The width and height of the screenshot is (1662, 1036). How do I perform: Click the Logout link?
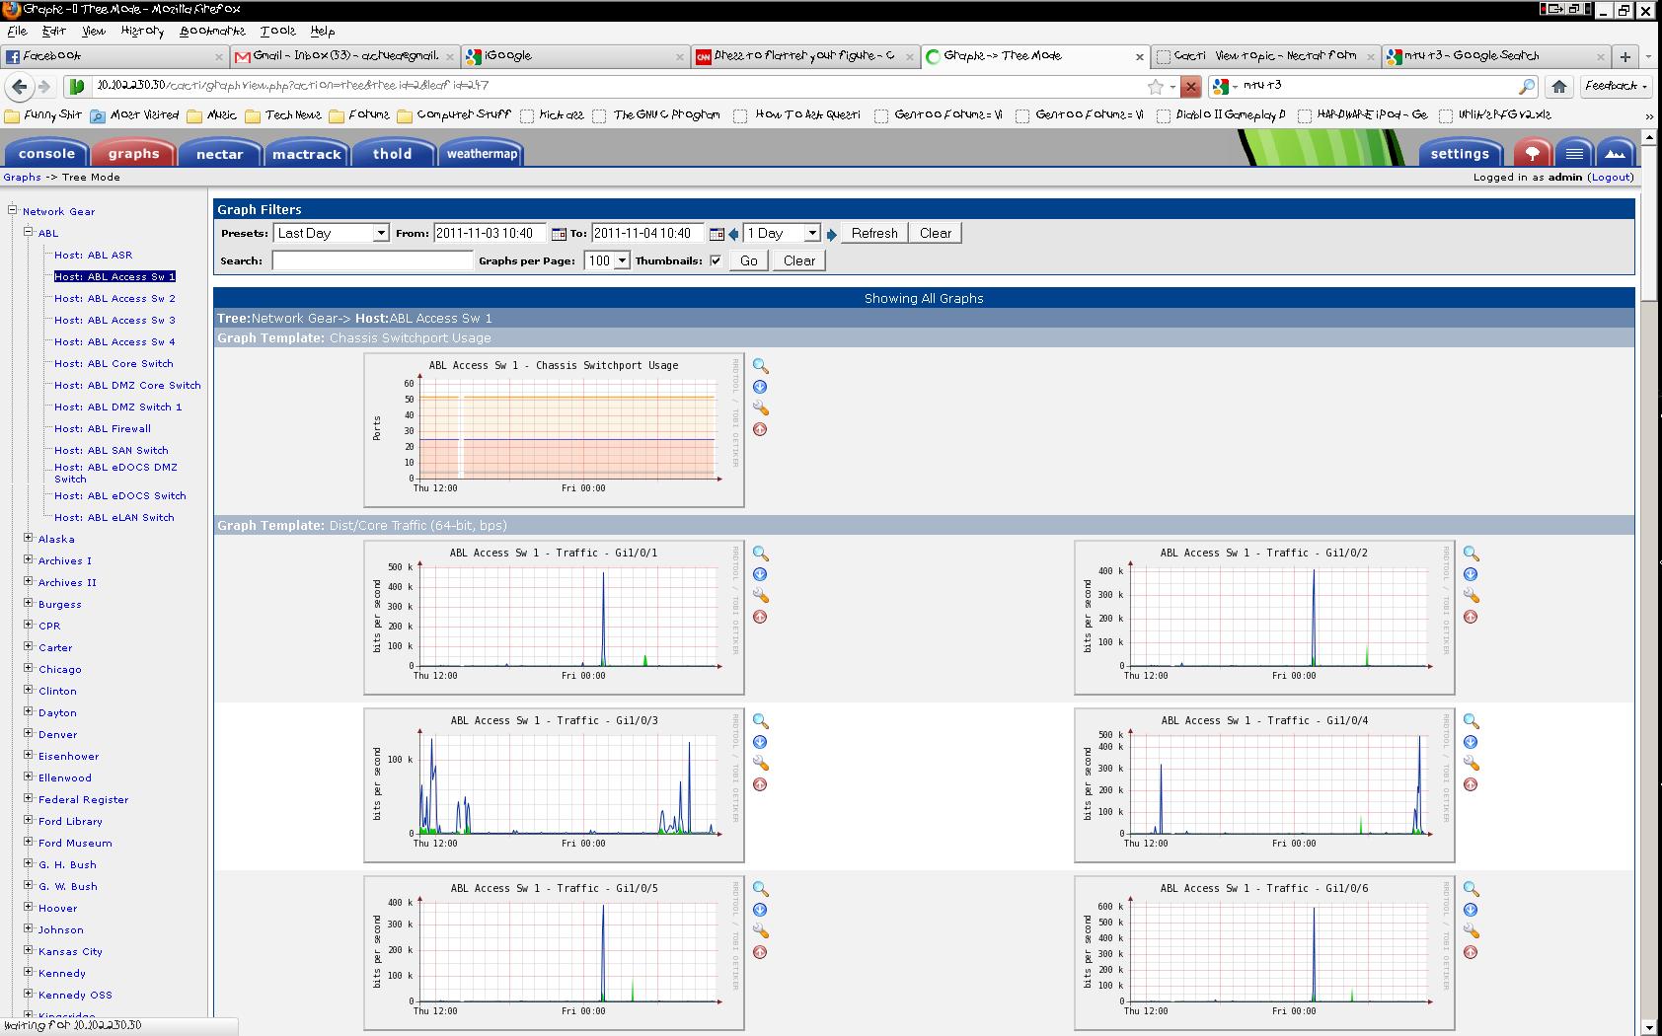[x=1611, y=177]
